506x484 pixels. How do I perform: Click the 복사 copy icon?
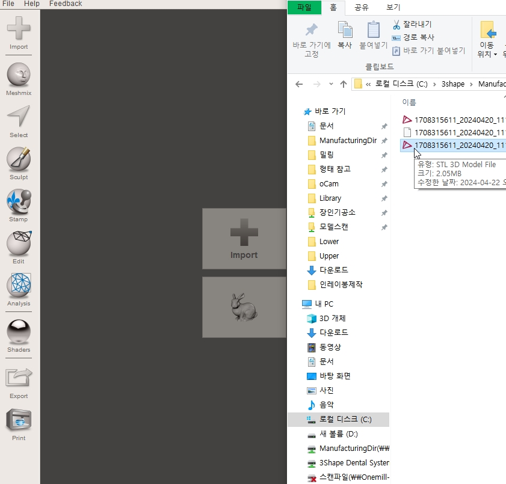tap(345, 35)
